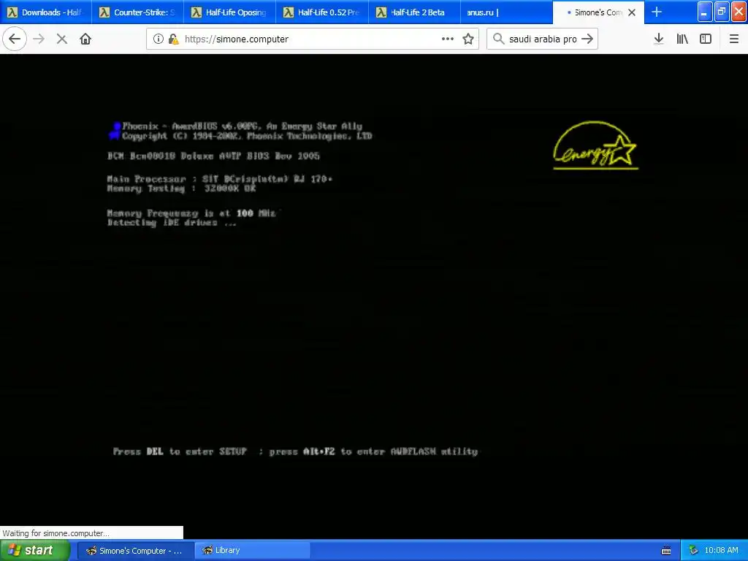Restore down the Firefox window
The image size is (748, 561).
[x=721, y=12]
